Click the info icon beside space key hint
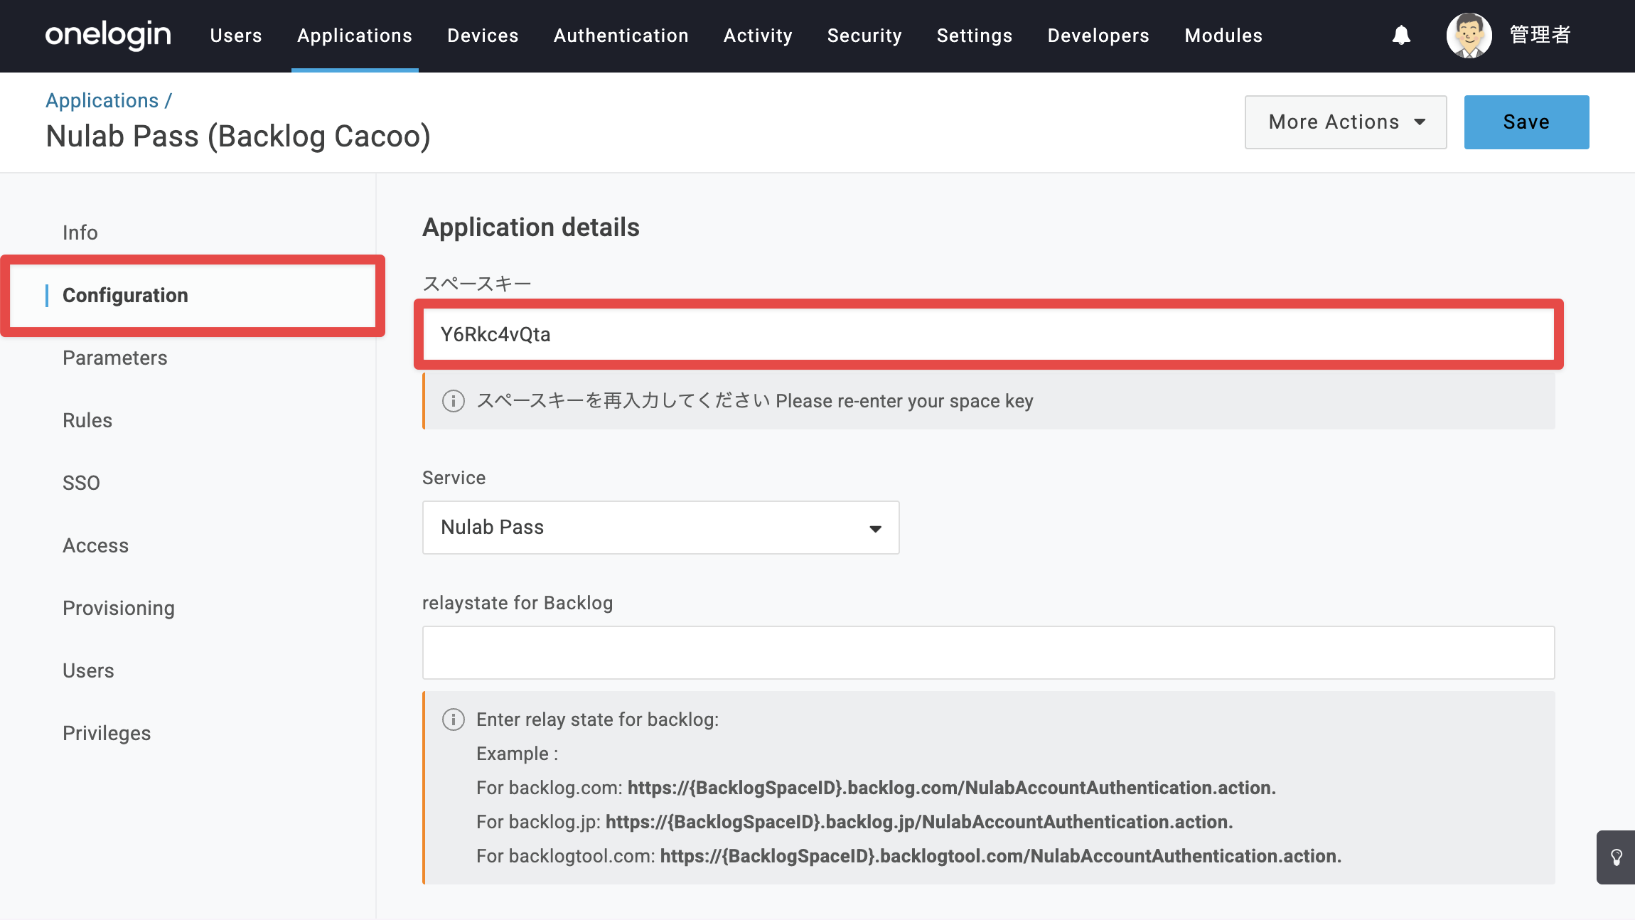The image size is (1635, 920). point(454,401)
